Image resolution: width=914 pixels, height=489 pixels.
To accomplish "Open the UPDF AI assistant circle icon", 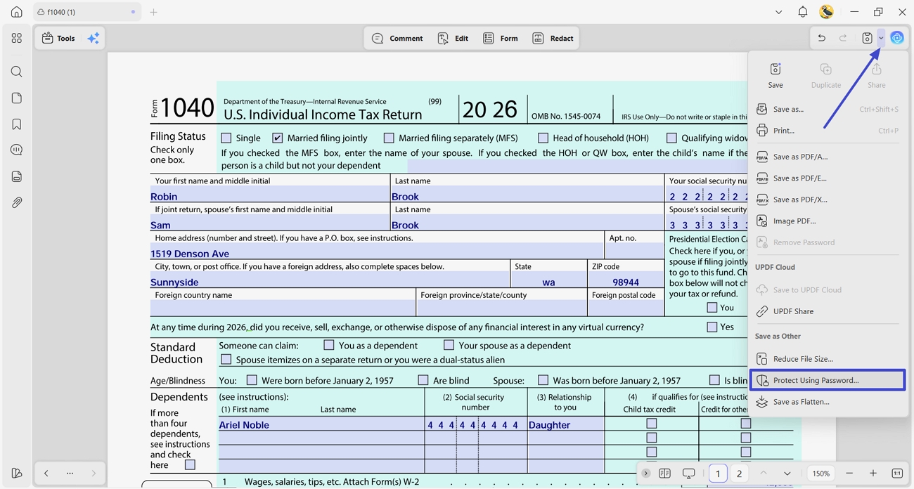I will coord(897,38).
